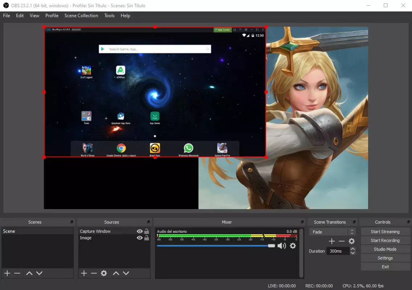This screenshot has width=412, height=290.
Task: Click Search Game, App field in preview
Action: click(x=155, y=49)
